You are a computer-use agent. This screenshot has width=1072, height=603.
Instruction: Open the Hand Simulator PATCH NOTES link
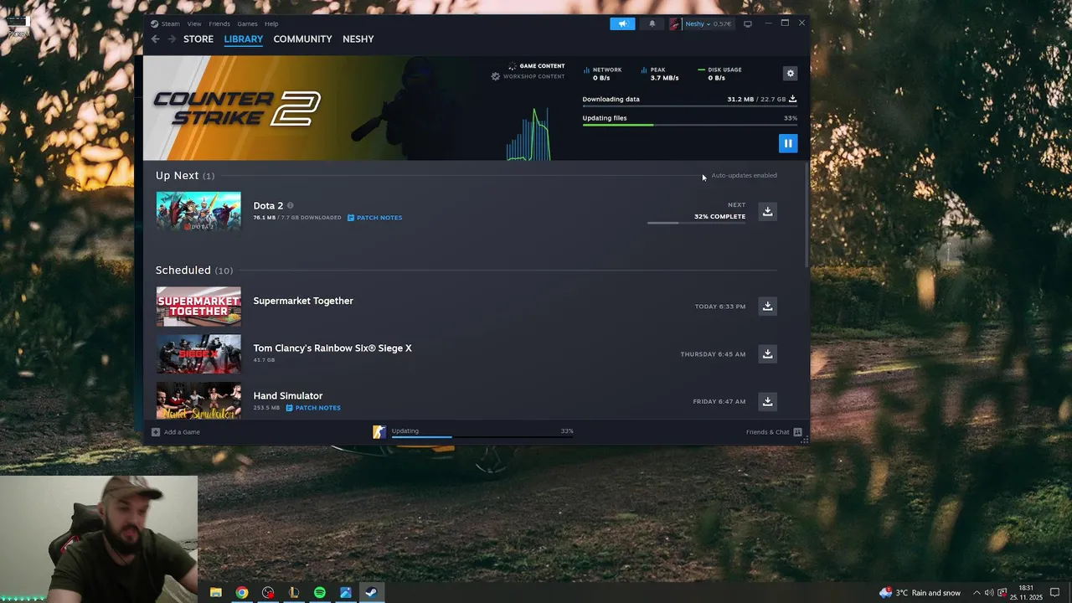[x=313, y=408]
